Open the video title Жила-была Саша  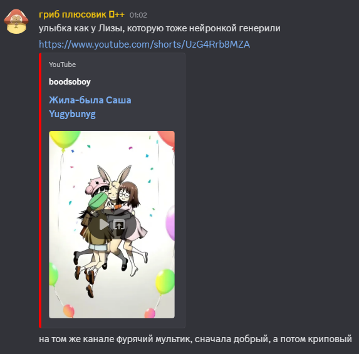tap(90, 100)
